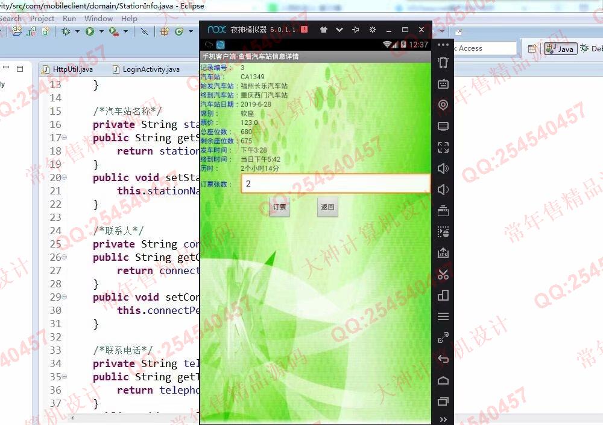The image size is (603, 425).
Task: Take a screenshot with Nox scissors icon
Action: pos(443,274)
